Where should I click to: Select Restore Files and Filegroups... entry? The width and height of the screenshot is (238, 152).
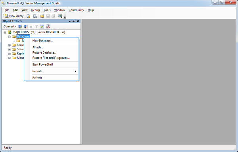[52, 58]
